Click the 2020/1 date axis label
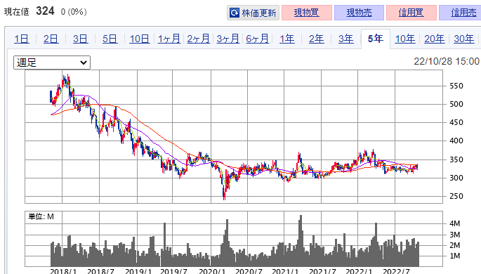The width and height of the screenshot is (481, 274). [x=211, y=271]
